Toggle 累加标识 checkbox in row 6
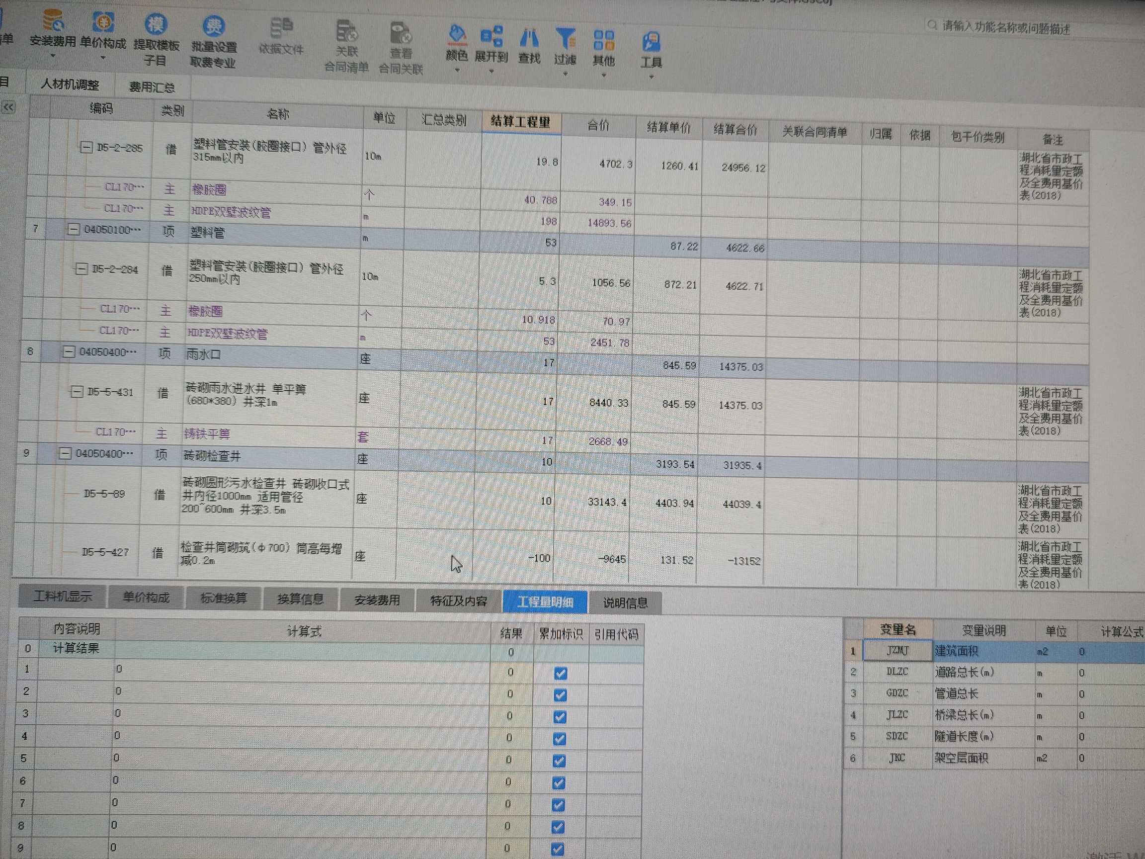The width and height of the screenshot is (1145, 859). (x=559, y=783)
